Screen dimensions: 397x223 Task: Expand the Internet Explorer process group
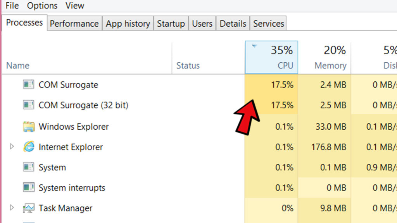12,147
